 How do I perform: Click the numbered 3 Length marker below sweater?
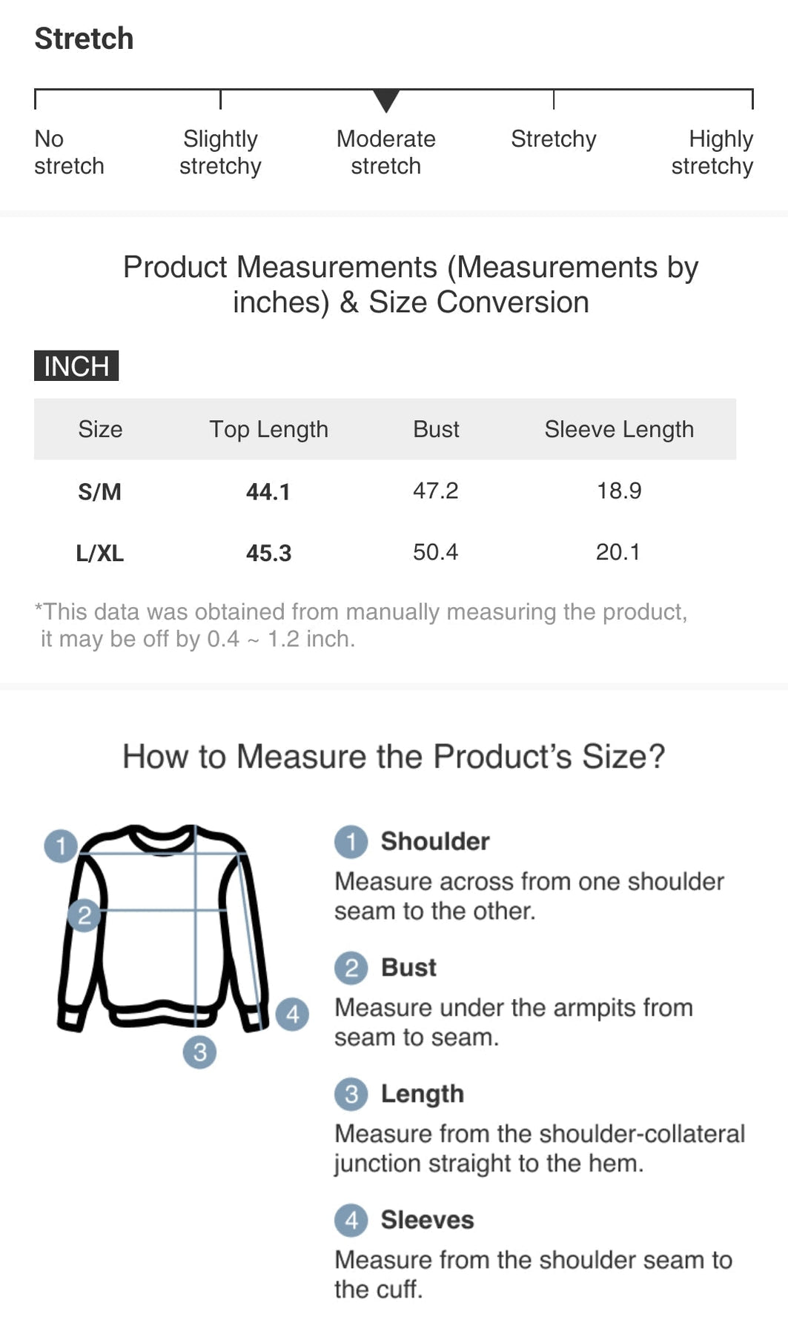[199, 1052]
